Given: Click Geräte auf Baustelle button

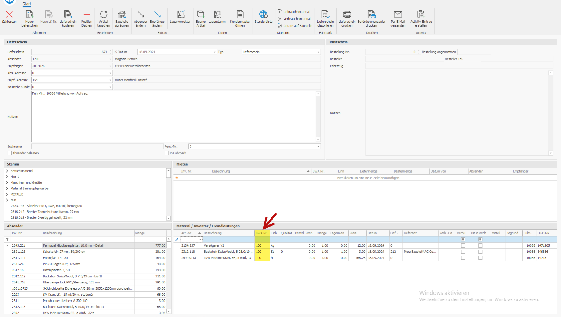Looking at the screenshot, I should pos(295,26).
